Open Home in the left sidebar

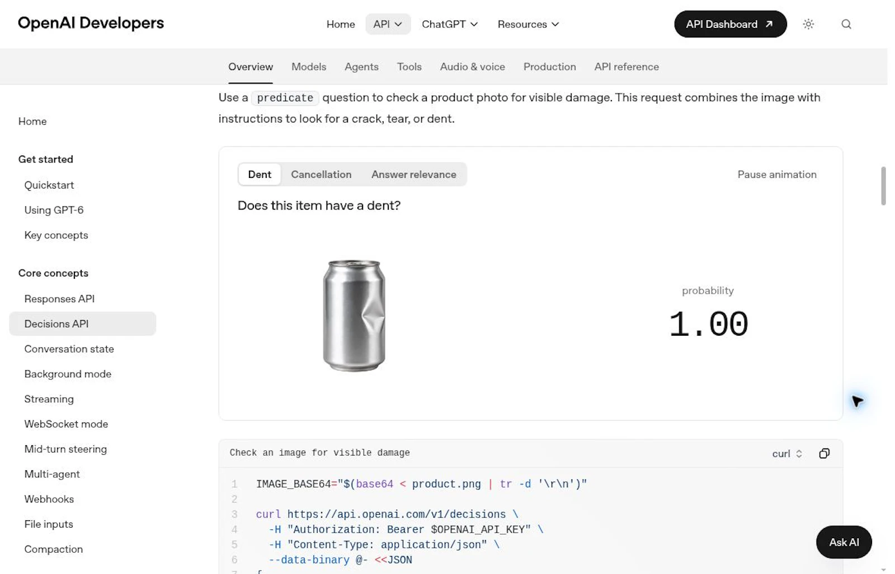32,121
